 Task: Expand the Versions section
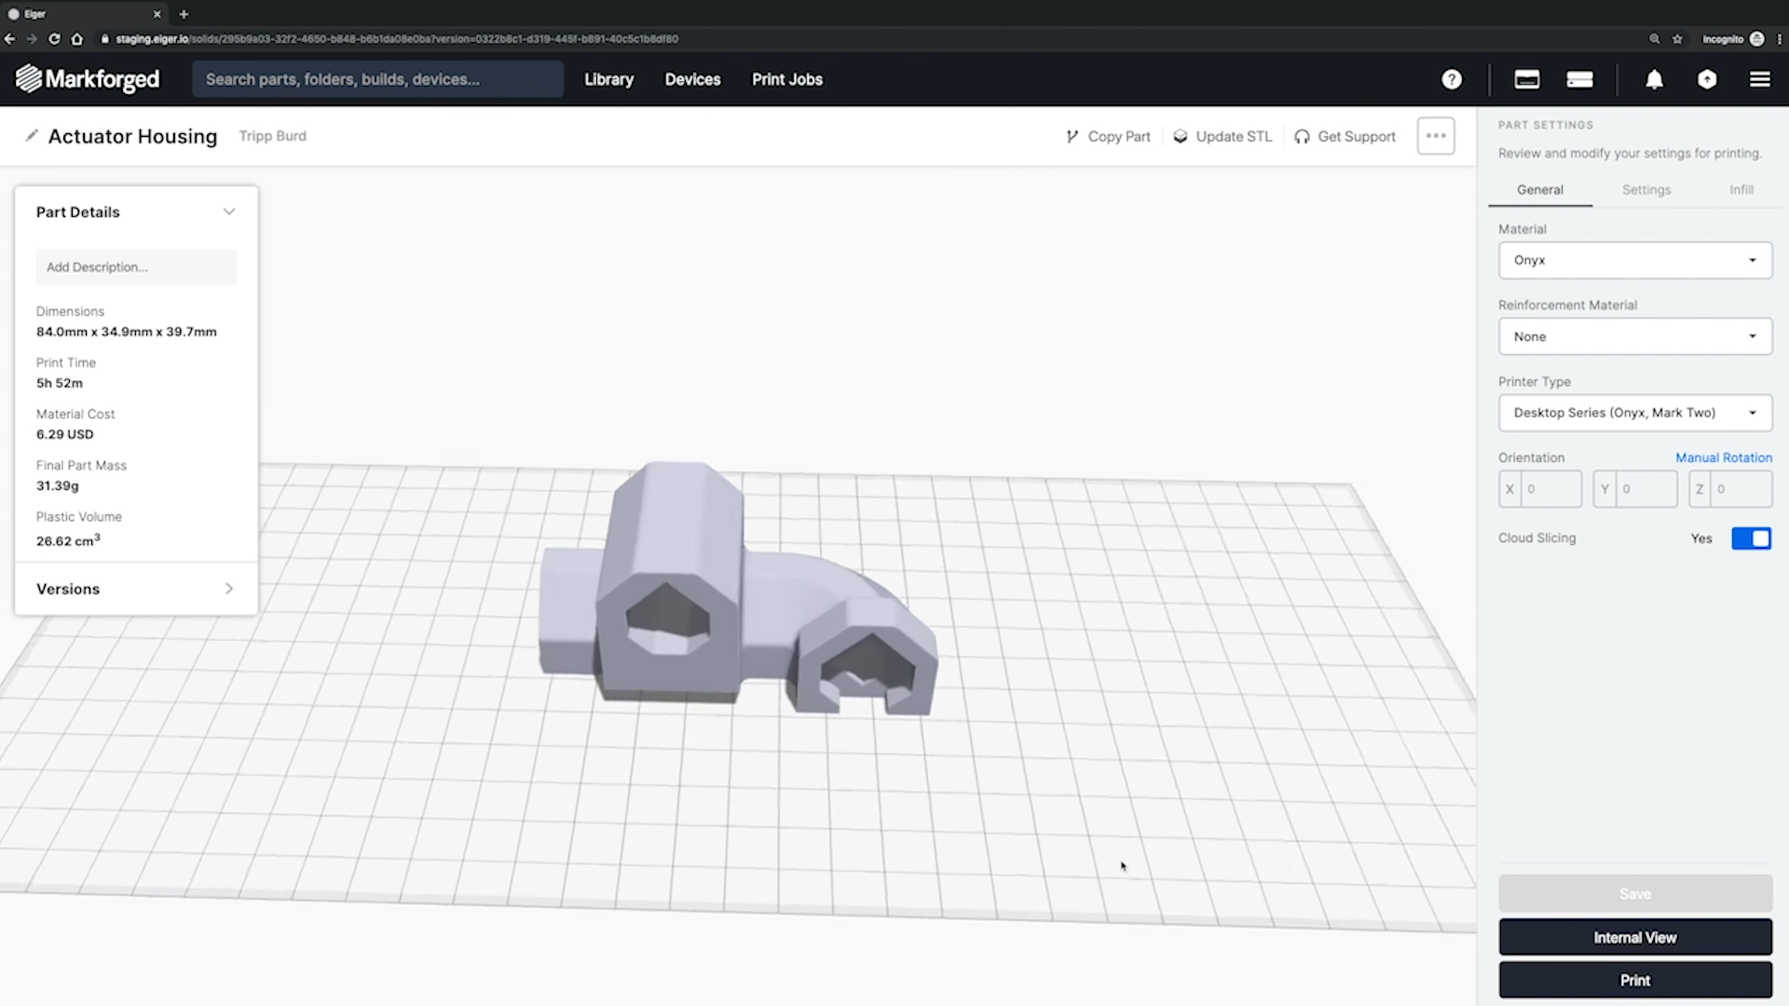coord(228,589)
